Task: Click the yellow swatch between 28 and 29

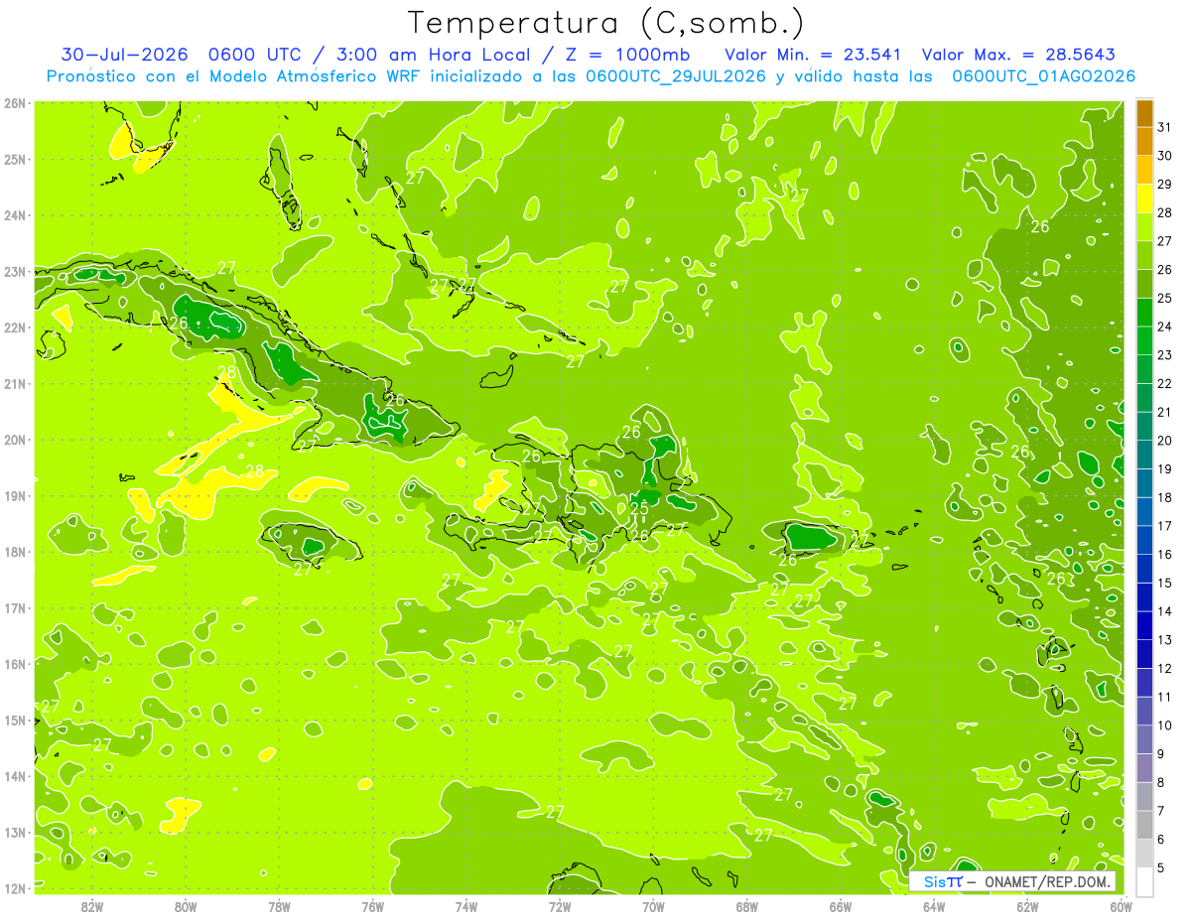Action: (x=1144, y=198)
